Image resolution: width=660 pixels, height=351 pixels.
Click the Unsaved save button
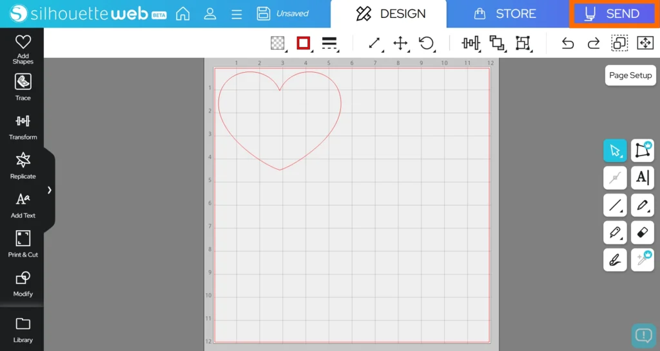tap(282, 14)
